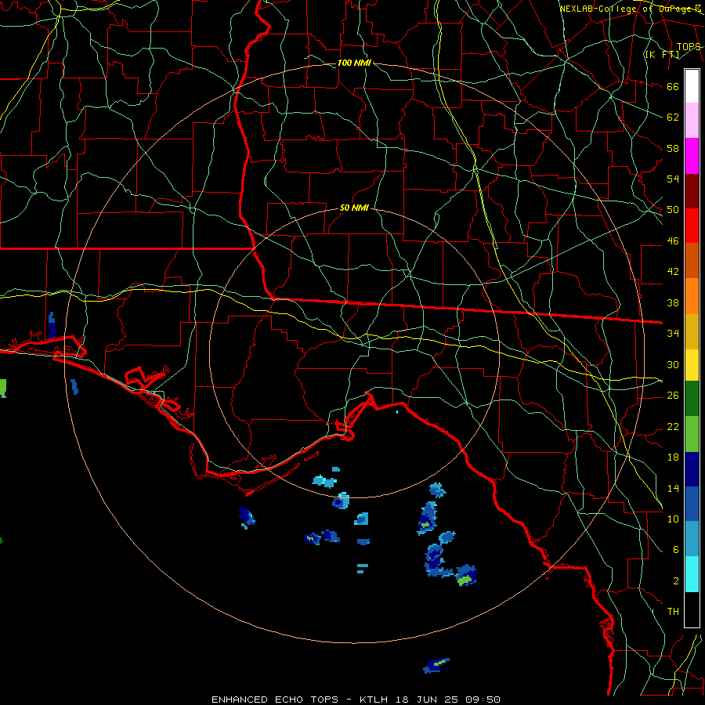Click the bright orange legend swatch

[692, 296]
